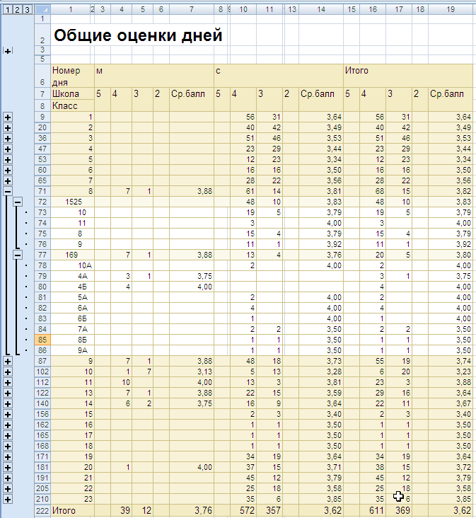Click value 3,76 in totals row
Image resolution: width=476 pixels, height=518 pixels.
tap(192, 511)
